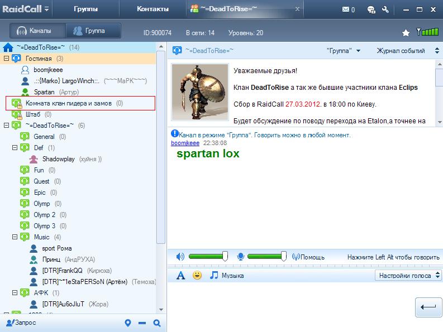
Task: Add group to favorites with star icon
Action: tap(406, 33)
